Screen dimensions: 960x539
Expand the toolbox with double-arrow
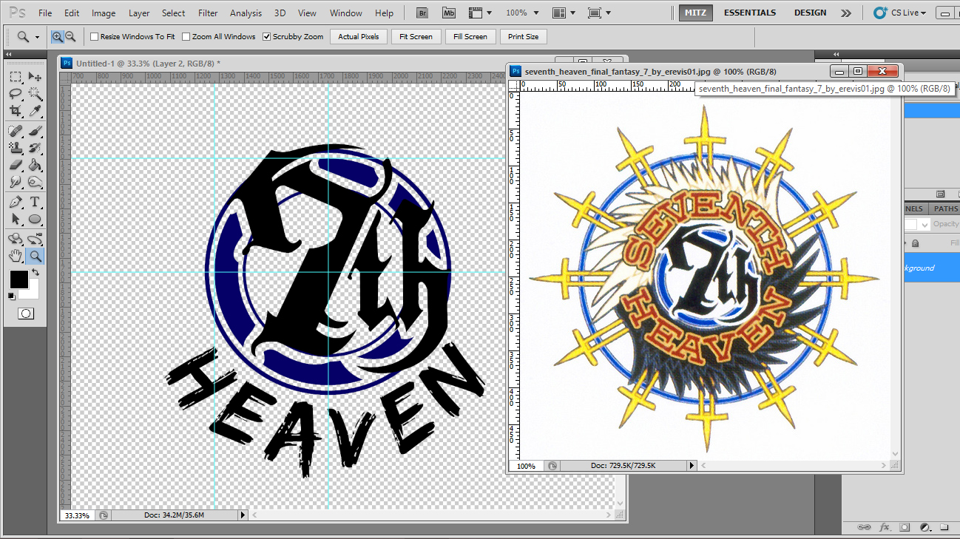pyautogui.click(x=9, y=55)
